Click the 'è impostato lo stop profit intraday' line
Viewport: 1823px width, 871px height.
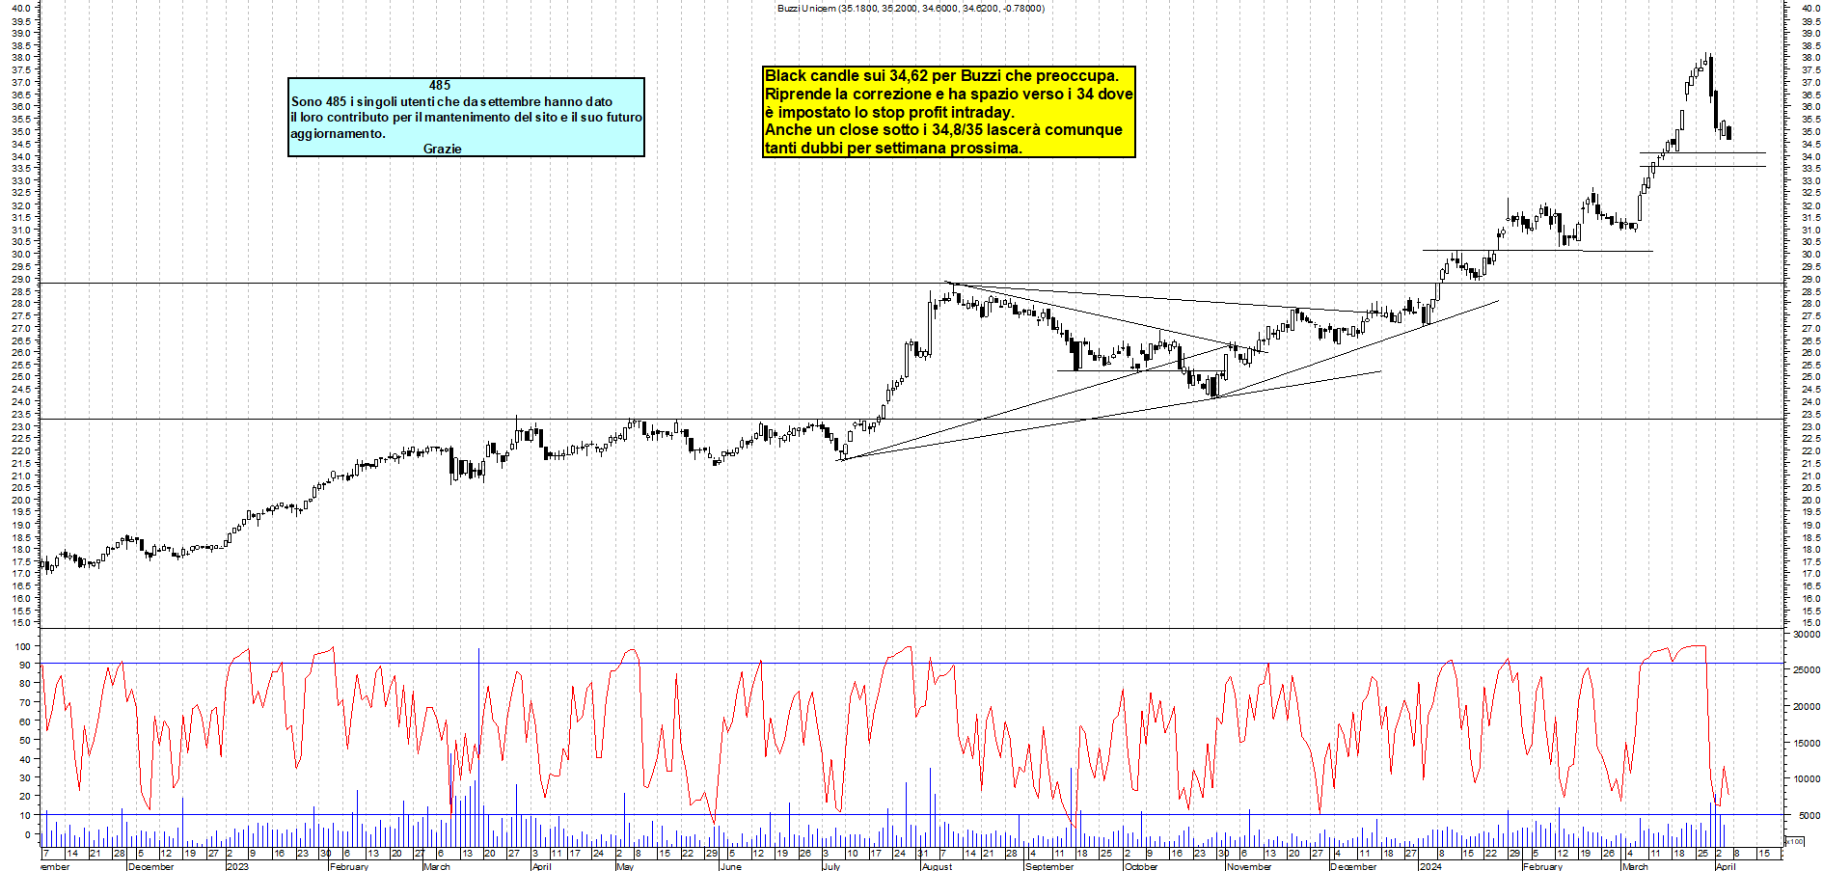click(x=889, y=112)
